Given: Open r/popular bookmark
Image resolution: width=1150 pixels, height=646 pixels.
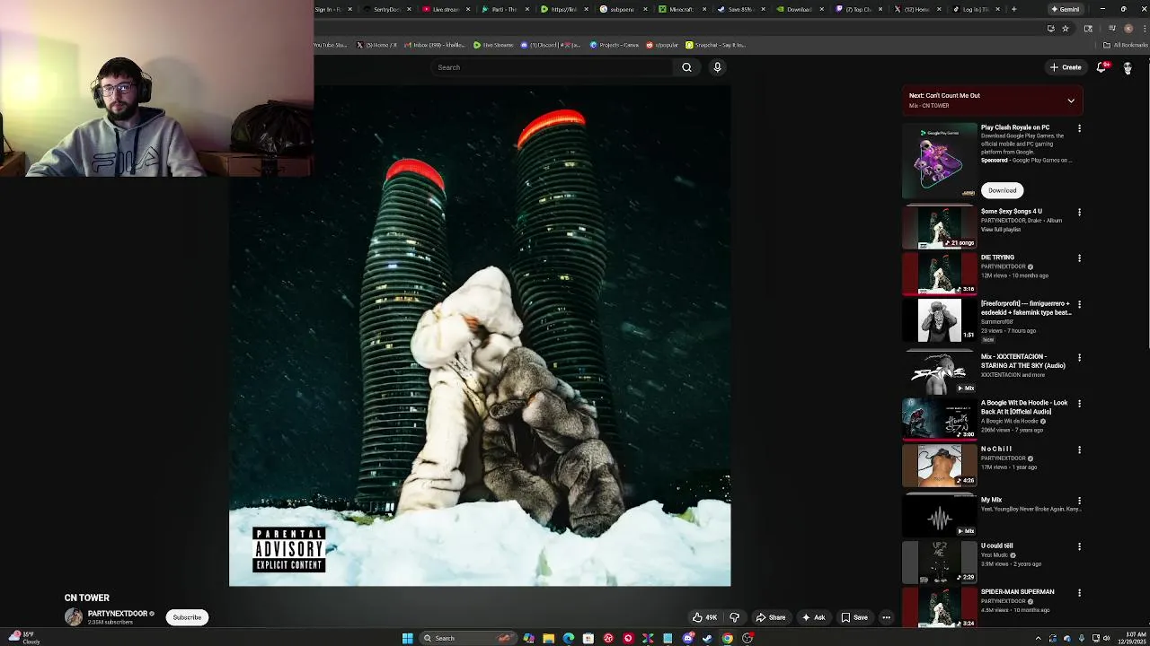Looking at the screenshot, I should (x=662, y=45).
